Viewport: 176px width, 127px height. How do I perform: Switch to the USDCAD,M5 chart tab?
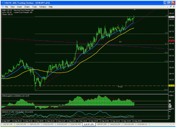(x=129, y=124)
